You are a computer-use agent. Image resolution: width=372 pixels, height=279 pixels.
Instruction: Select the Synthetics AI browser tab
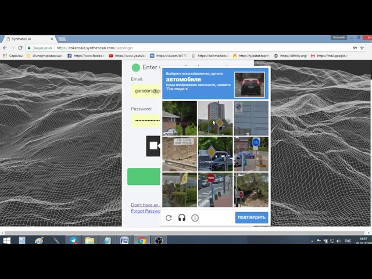point(28,39)
